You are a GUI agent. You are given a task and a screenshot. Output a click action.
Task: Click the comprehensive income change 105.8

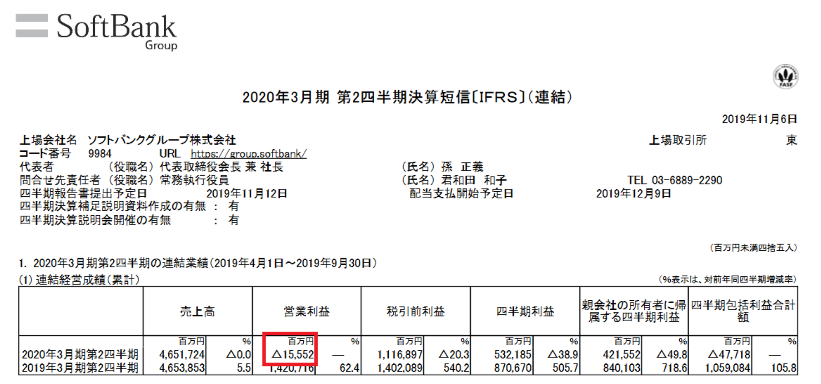[x=784, y=368]
